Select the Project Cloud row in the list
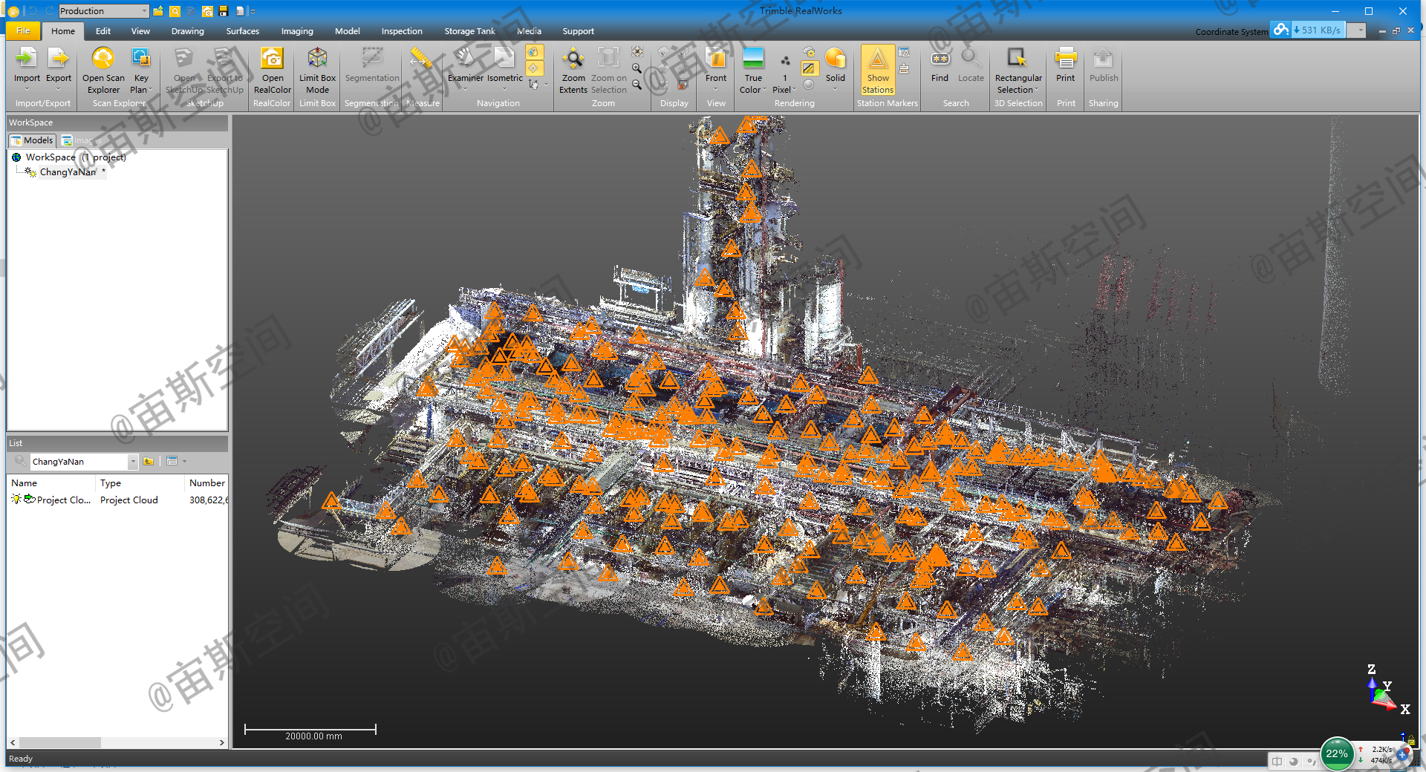Screen dimensions: 1426x772 (x=117, y=500)
